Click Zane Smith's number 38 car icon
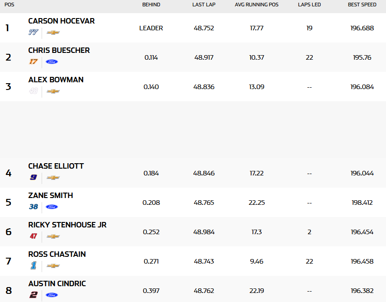This screenshot has width=386, height=302. tap(33, 207)
